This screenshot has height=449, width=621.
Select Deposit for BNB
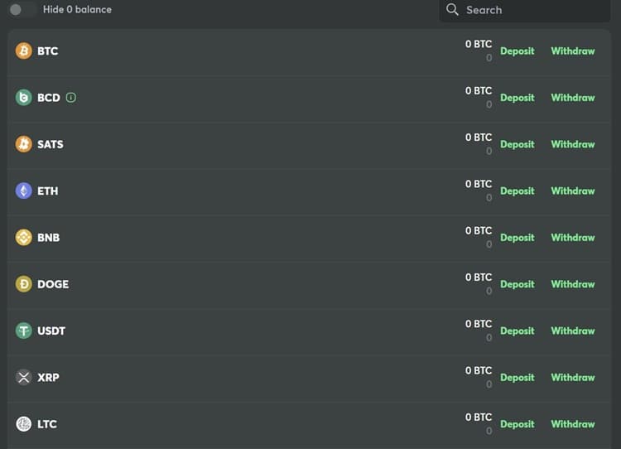pos(517,238)
